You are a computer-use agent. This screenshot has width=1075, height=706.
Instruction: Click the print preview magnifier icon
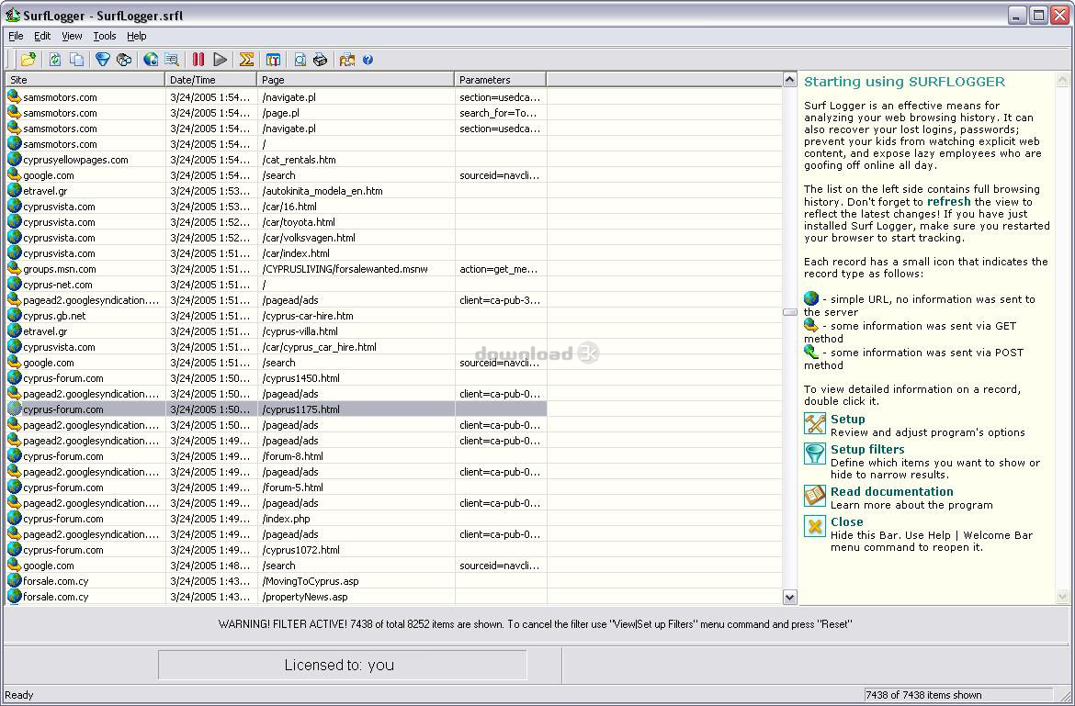(x=300, y=60)
